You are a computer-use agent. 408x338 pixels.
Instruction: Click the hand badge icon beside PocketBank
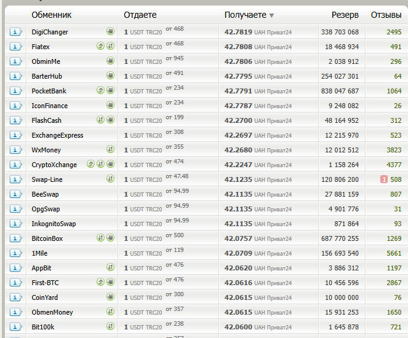tap(111, 90)
